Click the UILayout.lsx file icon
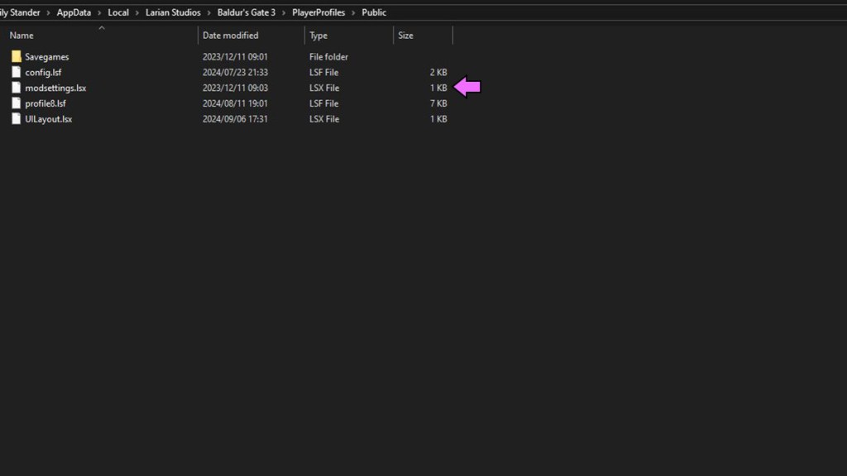Viewport: 847px width, 476px height. (x=16, y=118)
